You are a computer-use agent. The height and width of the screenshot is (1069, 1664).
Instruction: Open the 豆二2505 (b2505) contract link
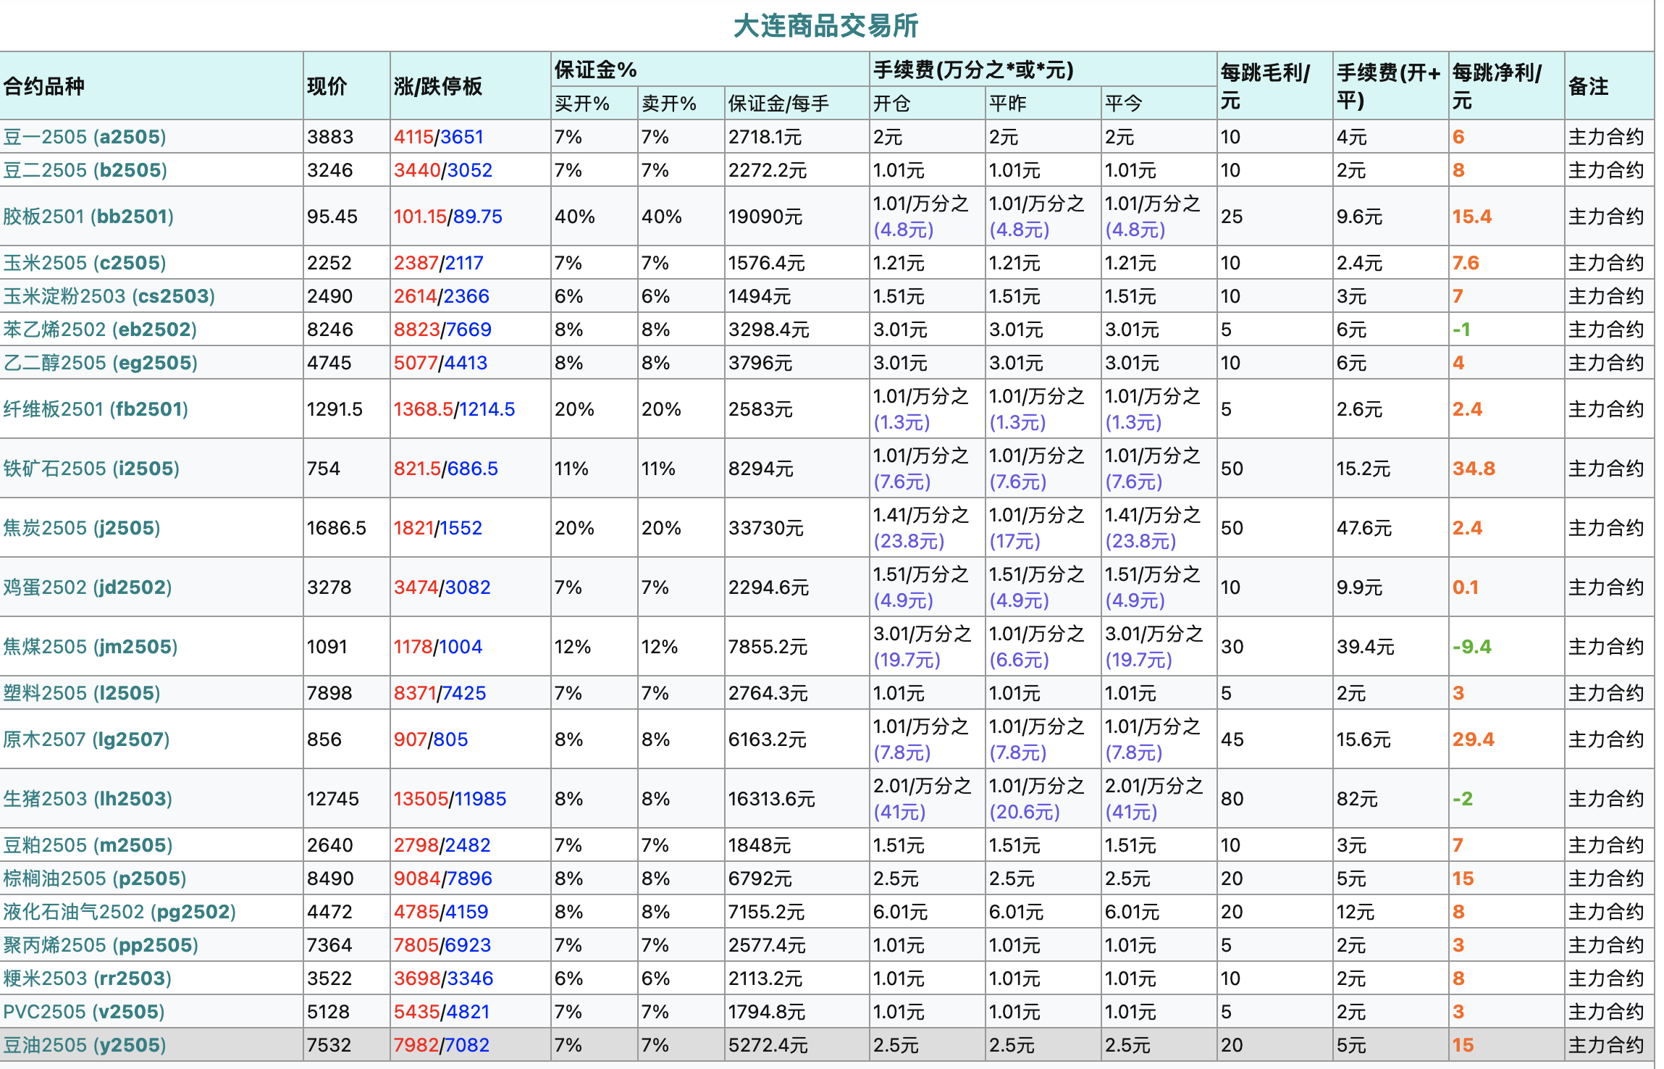click(85, 170)
